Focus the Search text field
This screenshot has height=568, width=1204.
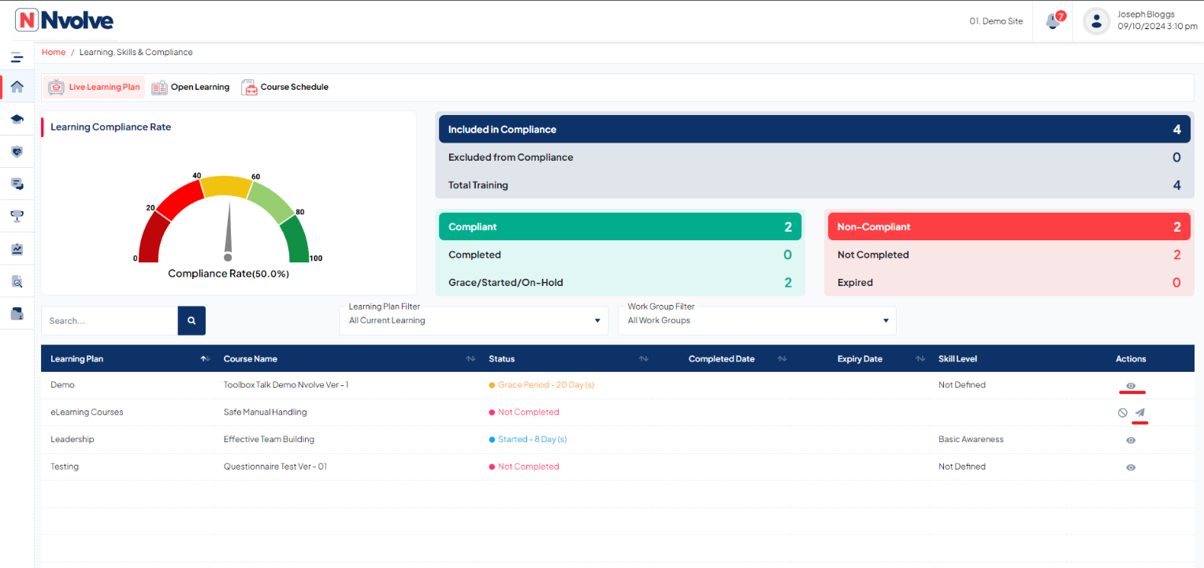(110, 321)
